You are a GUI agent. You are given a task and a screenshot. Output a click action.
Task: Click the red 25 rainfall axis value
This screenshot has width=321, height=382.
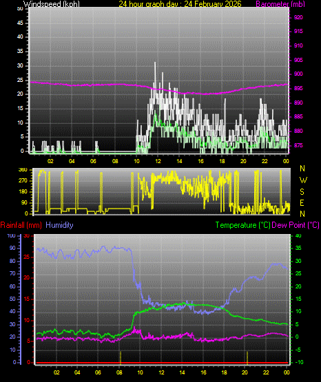(x=27, y=257)
